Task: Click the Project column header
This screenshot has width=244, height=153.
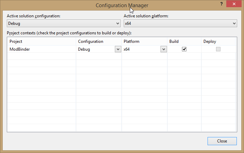Action: tap(41, 41)
